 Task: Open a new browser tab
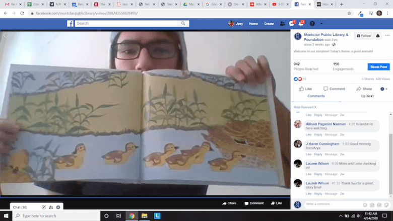pos(342,4)
